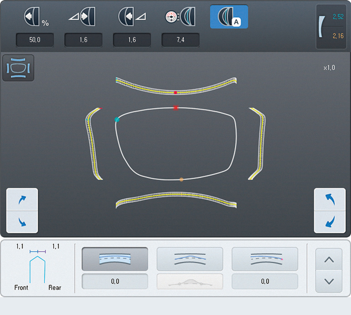
Task: Select the base curve target icon
Action: pyautogui.click(x=180, y=17)
